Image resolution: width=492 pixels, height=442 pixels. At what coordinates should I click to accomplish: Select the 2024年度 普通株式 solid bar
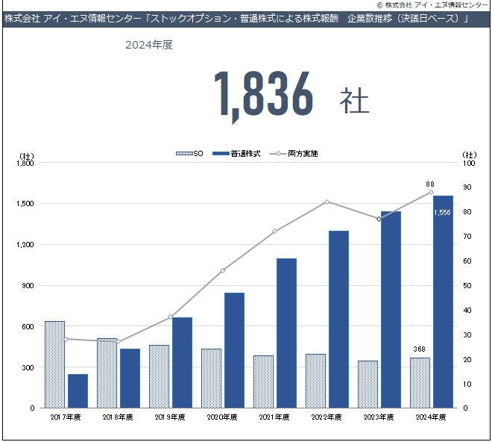pyautogui.click(x=443, y=302)
